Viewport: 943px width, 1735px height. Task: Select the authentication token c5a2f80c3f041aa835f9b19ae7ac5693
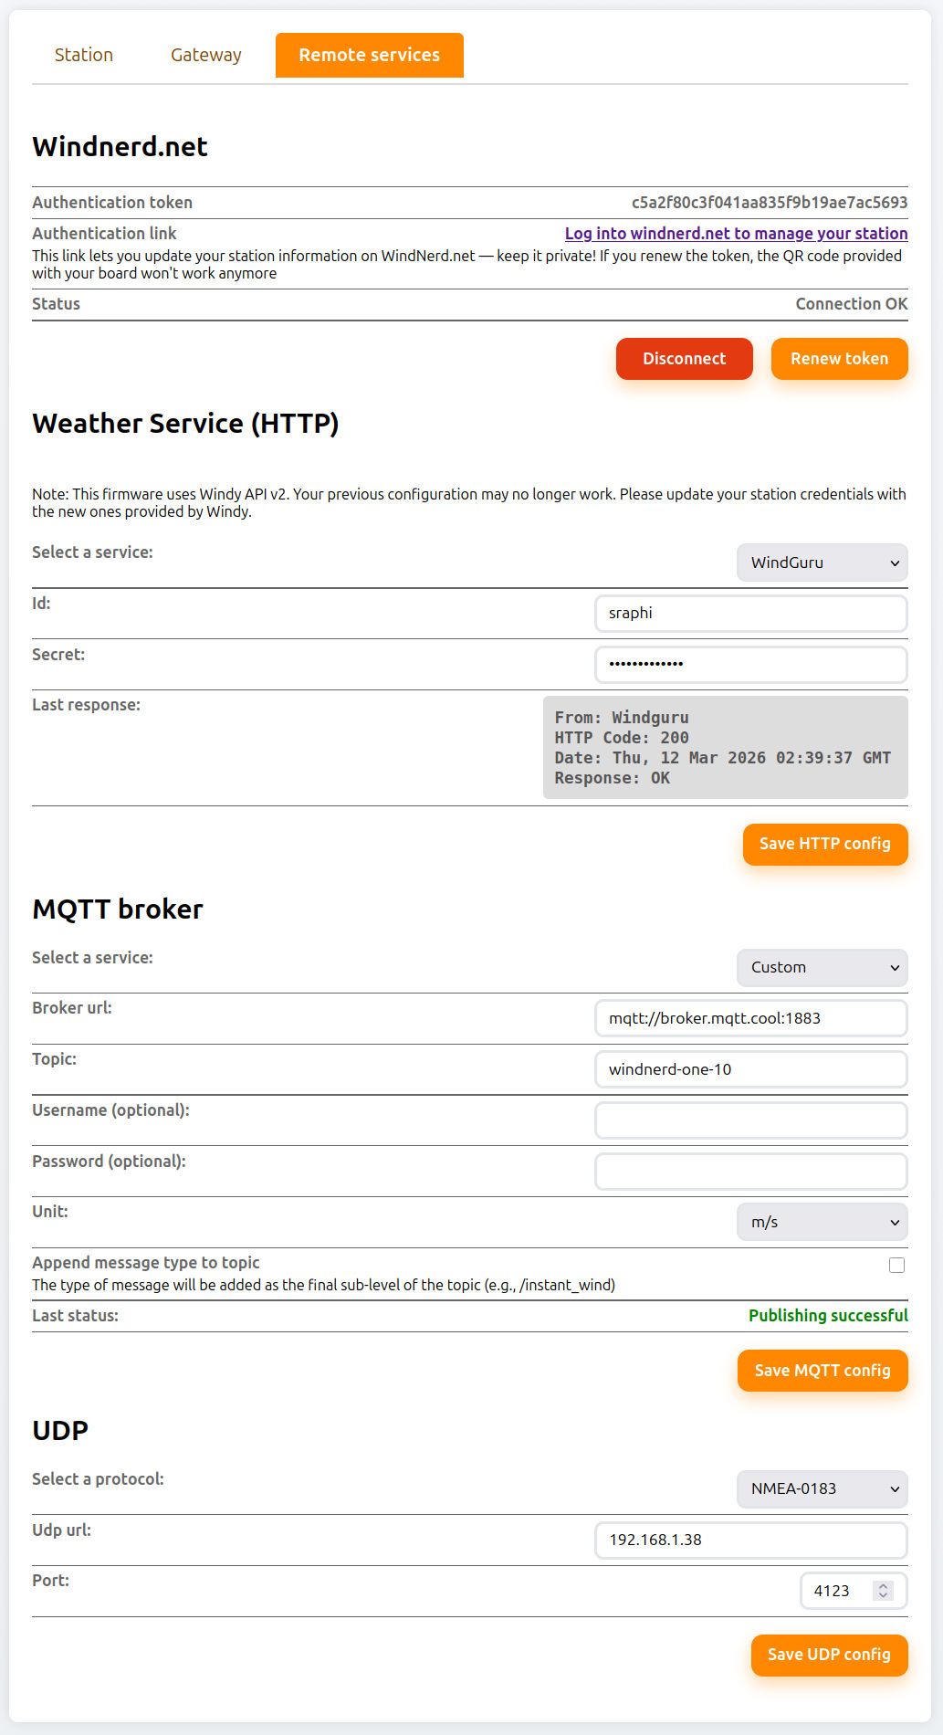coord(770,203)
